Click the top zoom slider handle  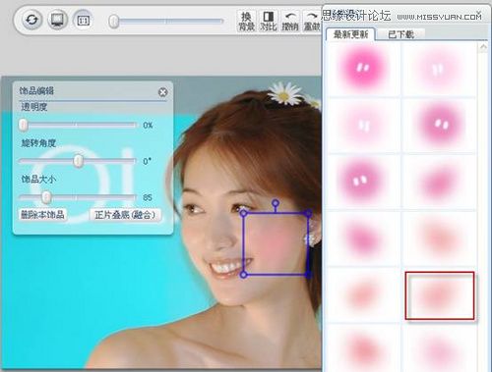[113, 22]
